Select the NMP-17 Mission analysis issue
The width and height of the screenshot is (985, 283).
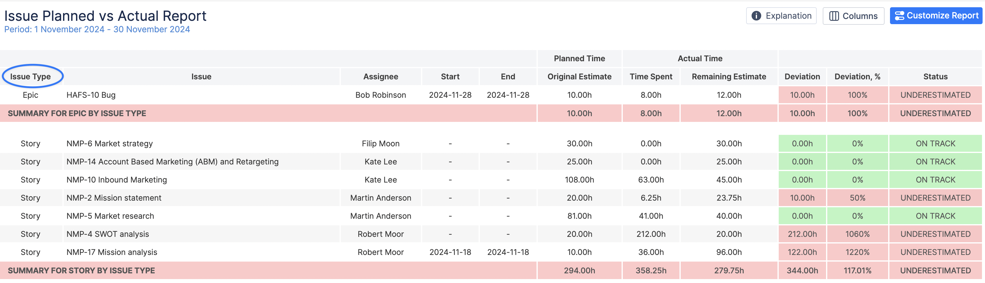pyautogui.click(x=112, y=252)
